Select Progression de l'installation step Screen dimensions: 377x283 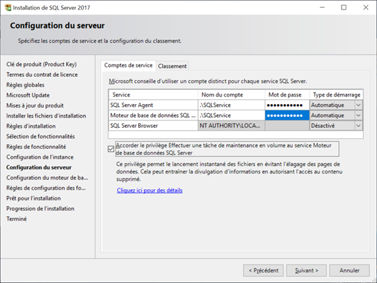[x=40, y=209]
